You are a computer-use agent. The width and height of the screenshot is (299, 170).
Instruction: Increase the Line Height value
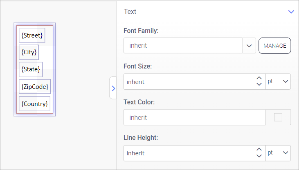point(259,150)
